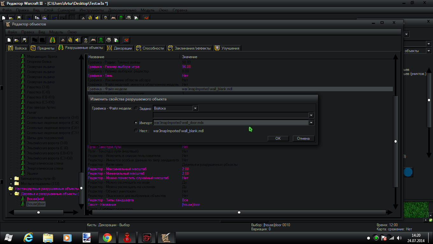Click Paste object icon in Object Editor toolbar
Viewport: 433px width, 244px height.
pos(42,40)
